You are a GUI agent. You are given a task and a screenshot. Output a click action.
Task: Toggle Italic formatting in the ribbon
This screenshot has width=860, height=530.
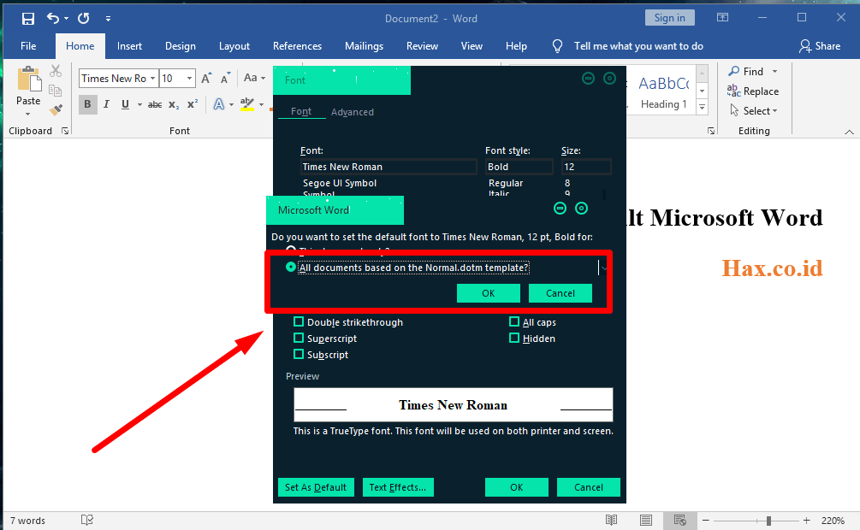click(106, 104)
